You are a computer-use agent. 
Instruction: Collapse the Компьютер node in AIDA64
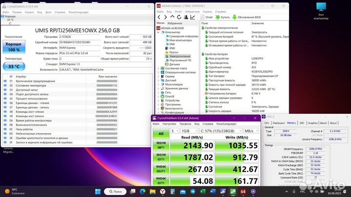(x=158, y=32)
